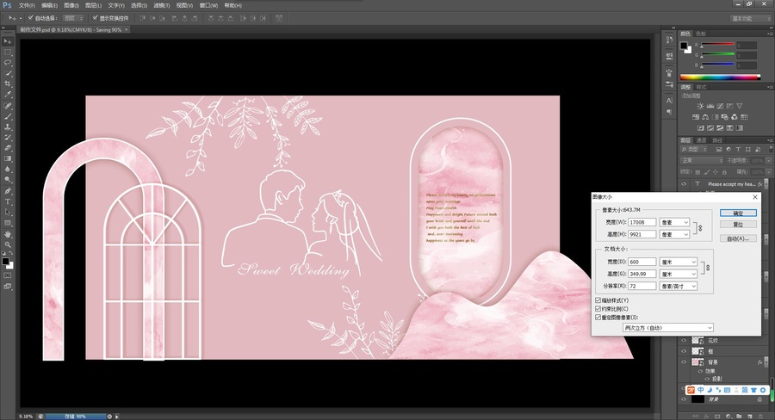The height and width of the screenshot is (420, 775).
Task: Uncheck 重定图像像素(I) checkbox
Action: 598,318
